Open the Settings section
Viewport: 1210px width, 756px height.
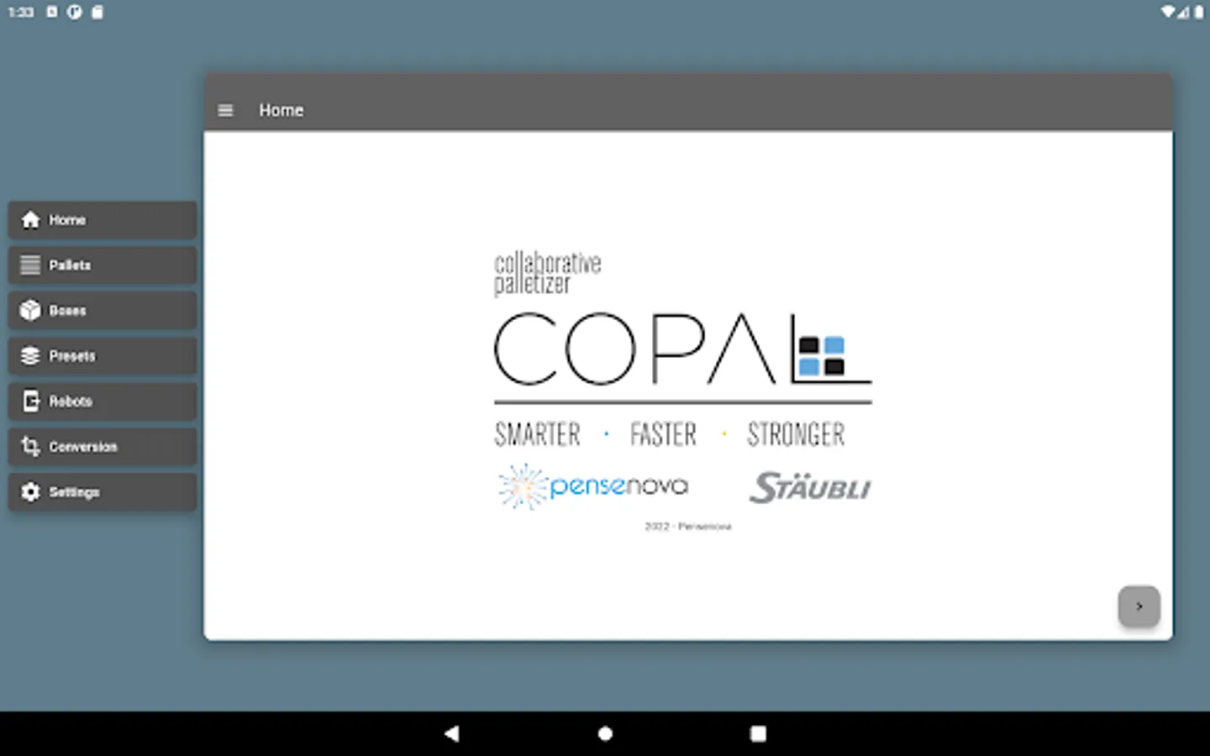tap(103, 492)
